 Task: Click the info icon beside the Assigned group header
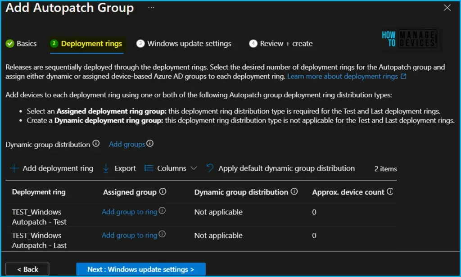163,192
